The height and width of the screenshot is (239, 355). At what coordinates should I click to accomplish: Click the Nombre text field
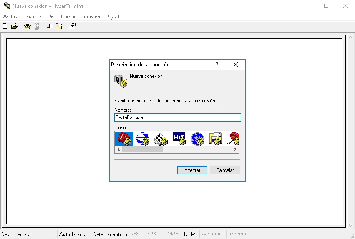[x=178, y=117]
